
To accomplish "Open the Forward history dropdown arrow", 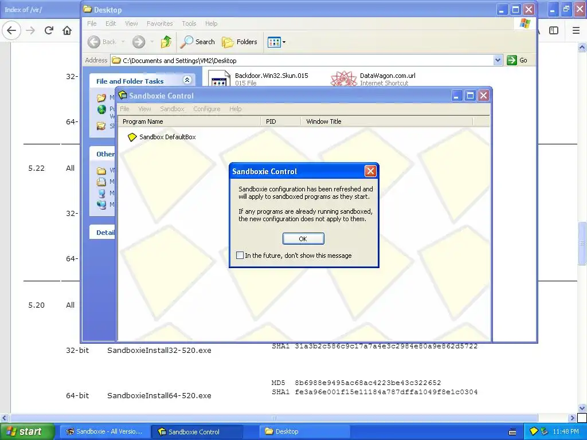I will point(152,42).
